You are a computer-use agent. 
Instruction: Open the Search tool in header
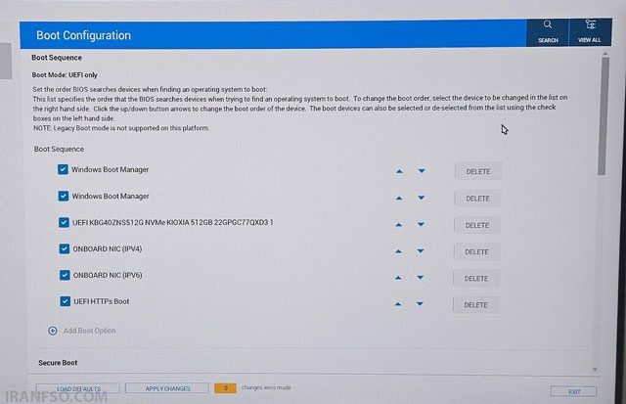(548, 32)
